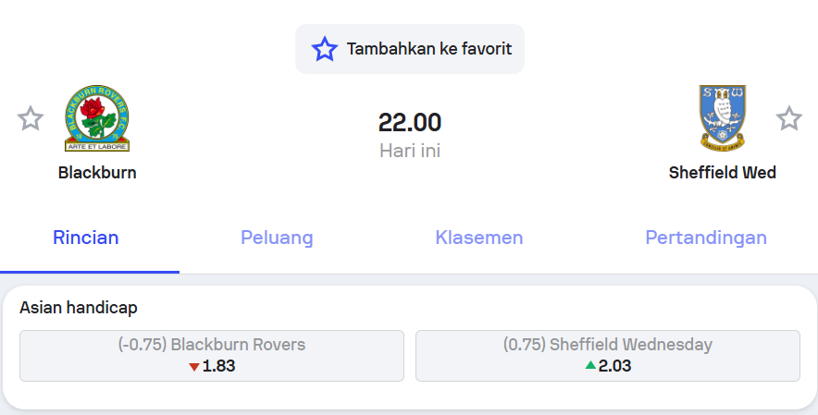Switch to the Rincian tab
The width and height of the screenshot is (818, 415).
86,238
